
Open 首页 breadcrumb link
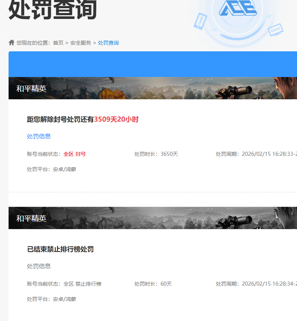pos(58,43)
